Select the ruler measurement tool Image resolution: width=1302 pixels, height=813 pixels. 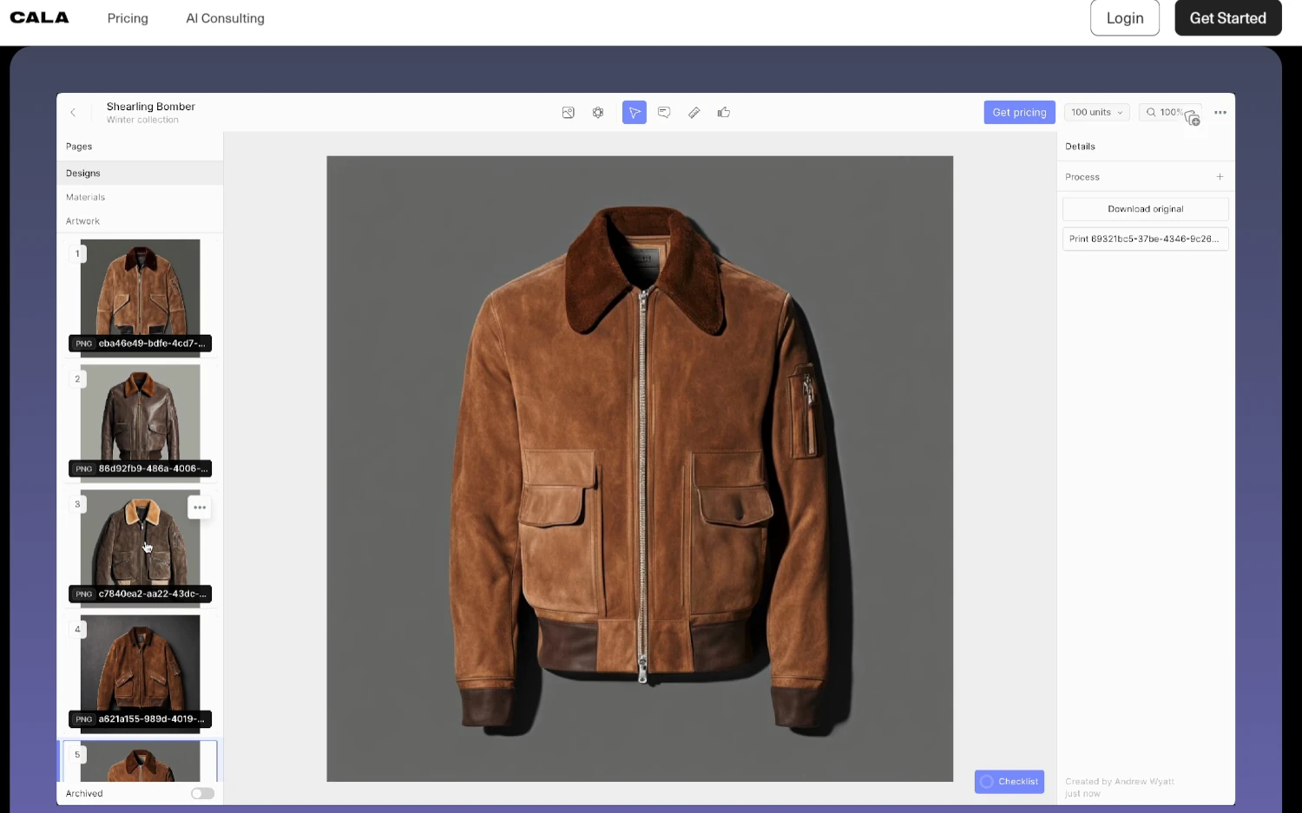coord(694,113)
